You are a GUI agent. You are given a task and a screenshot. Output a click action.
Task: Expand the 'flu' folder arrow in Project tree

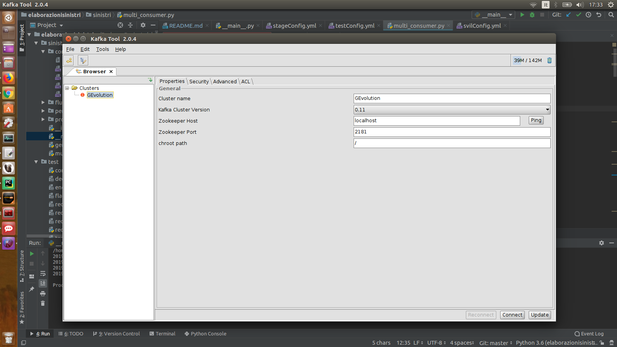(43, 103)
